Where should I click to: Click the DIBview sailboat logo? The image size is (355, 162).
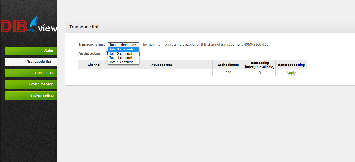[x=29, y=25]
